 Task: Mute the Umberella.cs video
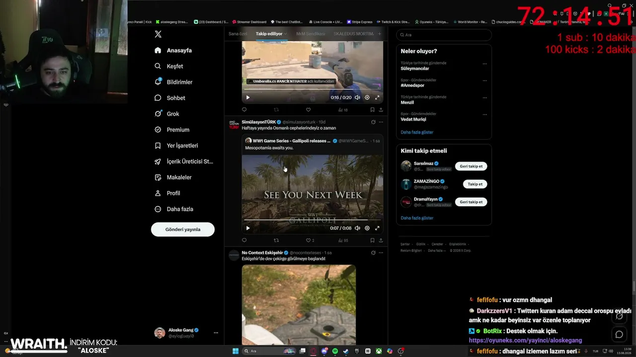point(357,97)
